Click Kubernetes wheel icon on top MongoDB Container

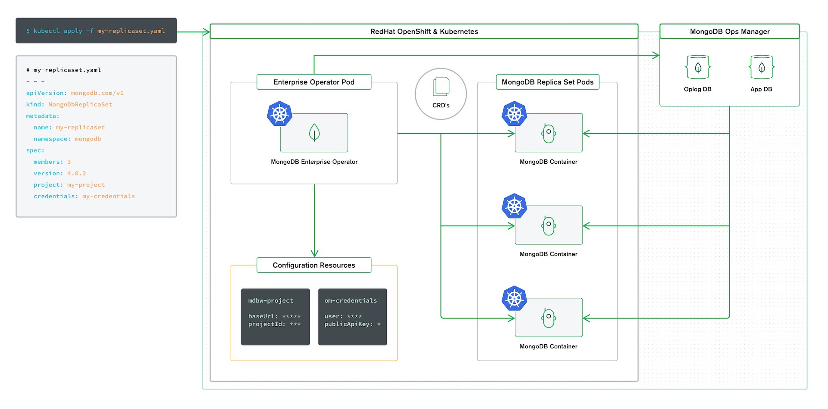click(x=514, y=114)
